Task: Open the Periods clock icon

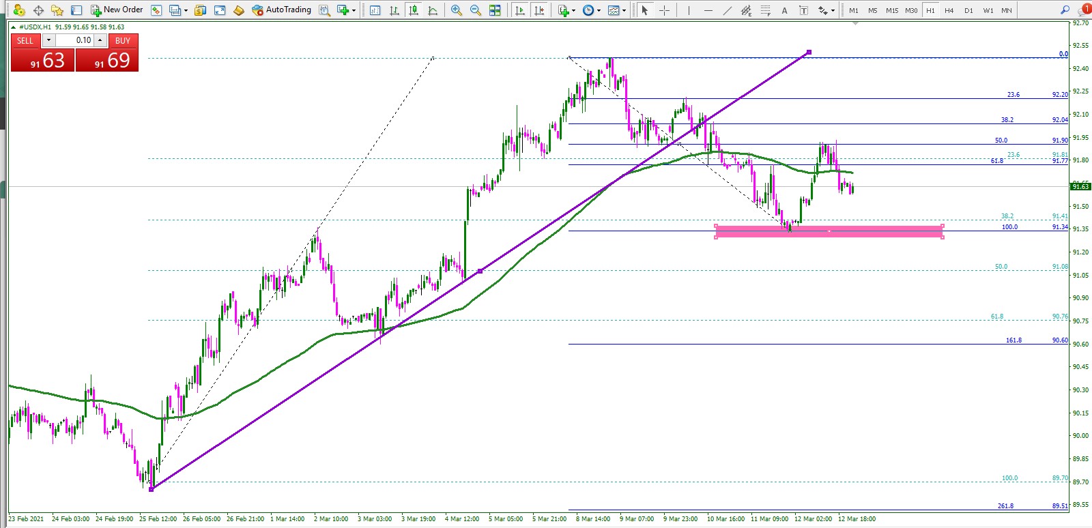Action: [x=588, y=10]
